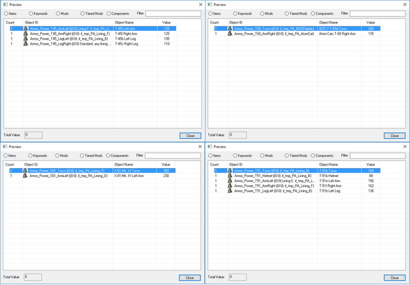
Task: Click armor icon beside Armor_Power_X01_Torso row
Action: [25, 171]
